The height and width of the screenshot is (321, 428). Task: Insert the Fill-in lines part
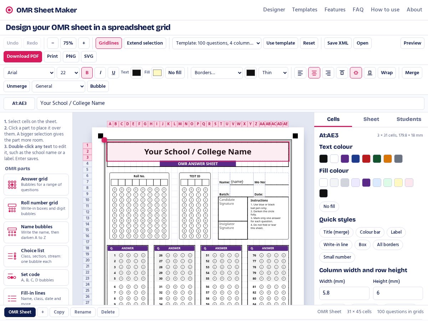click(x=36, y=297)
